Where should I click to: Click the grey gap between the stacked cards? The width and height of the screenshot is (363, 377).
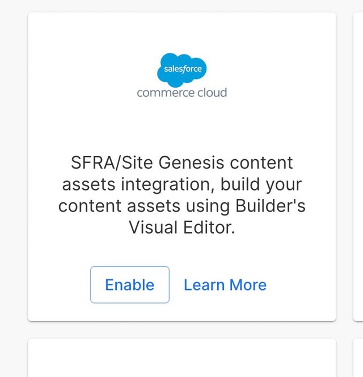tap(181, 330)
